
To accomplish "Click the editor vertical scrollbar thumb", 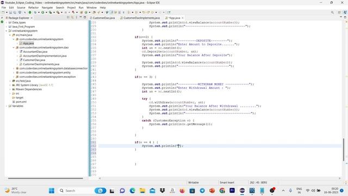I will tap(344, 150).
